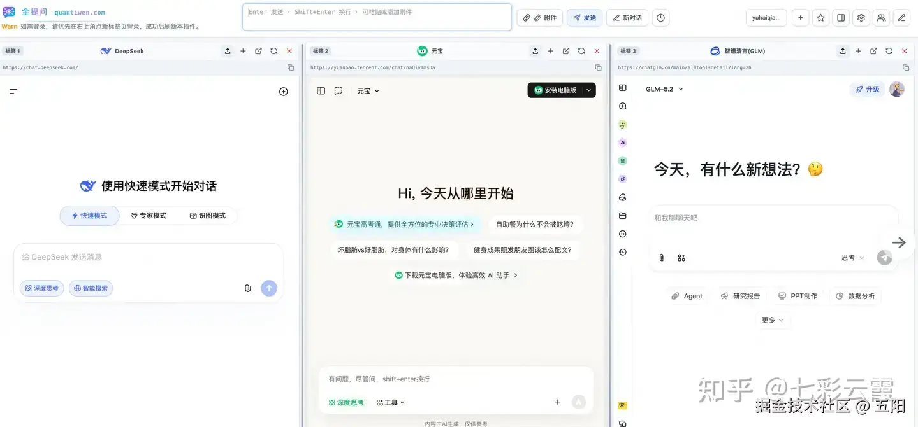This screenshot has width=918, height=427.
Task: Copy the chat.deepseek.com URL
Action: (x=291, y=67)
